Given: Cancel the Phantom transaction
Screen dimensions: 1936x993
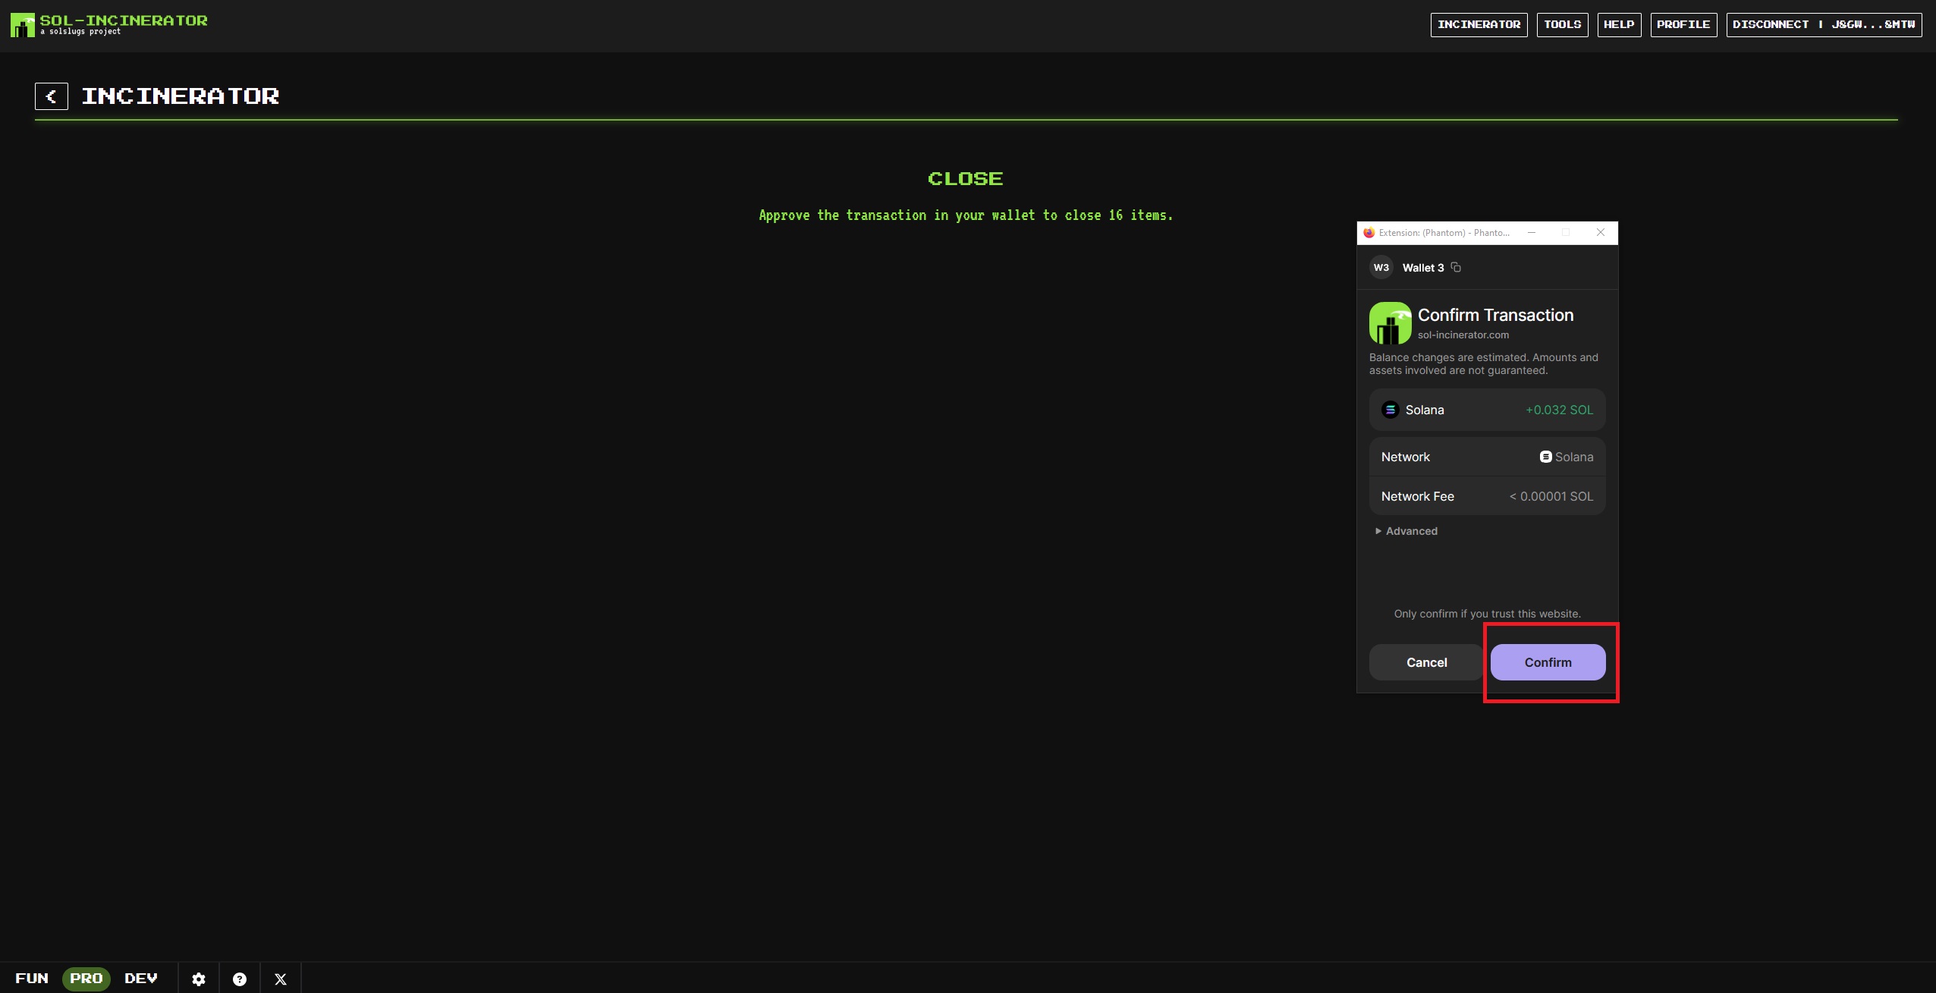Looking at the screenshot, I should pyautogui.click(x=1426, y=662).
